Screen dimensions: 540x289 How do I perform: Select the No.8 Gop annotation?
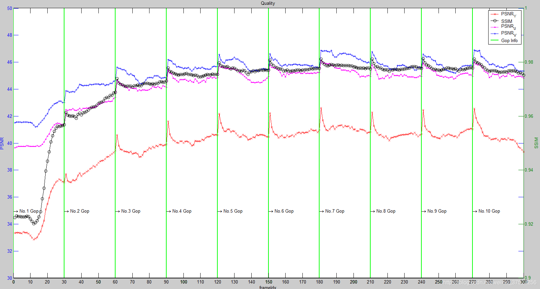[383, 211]
